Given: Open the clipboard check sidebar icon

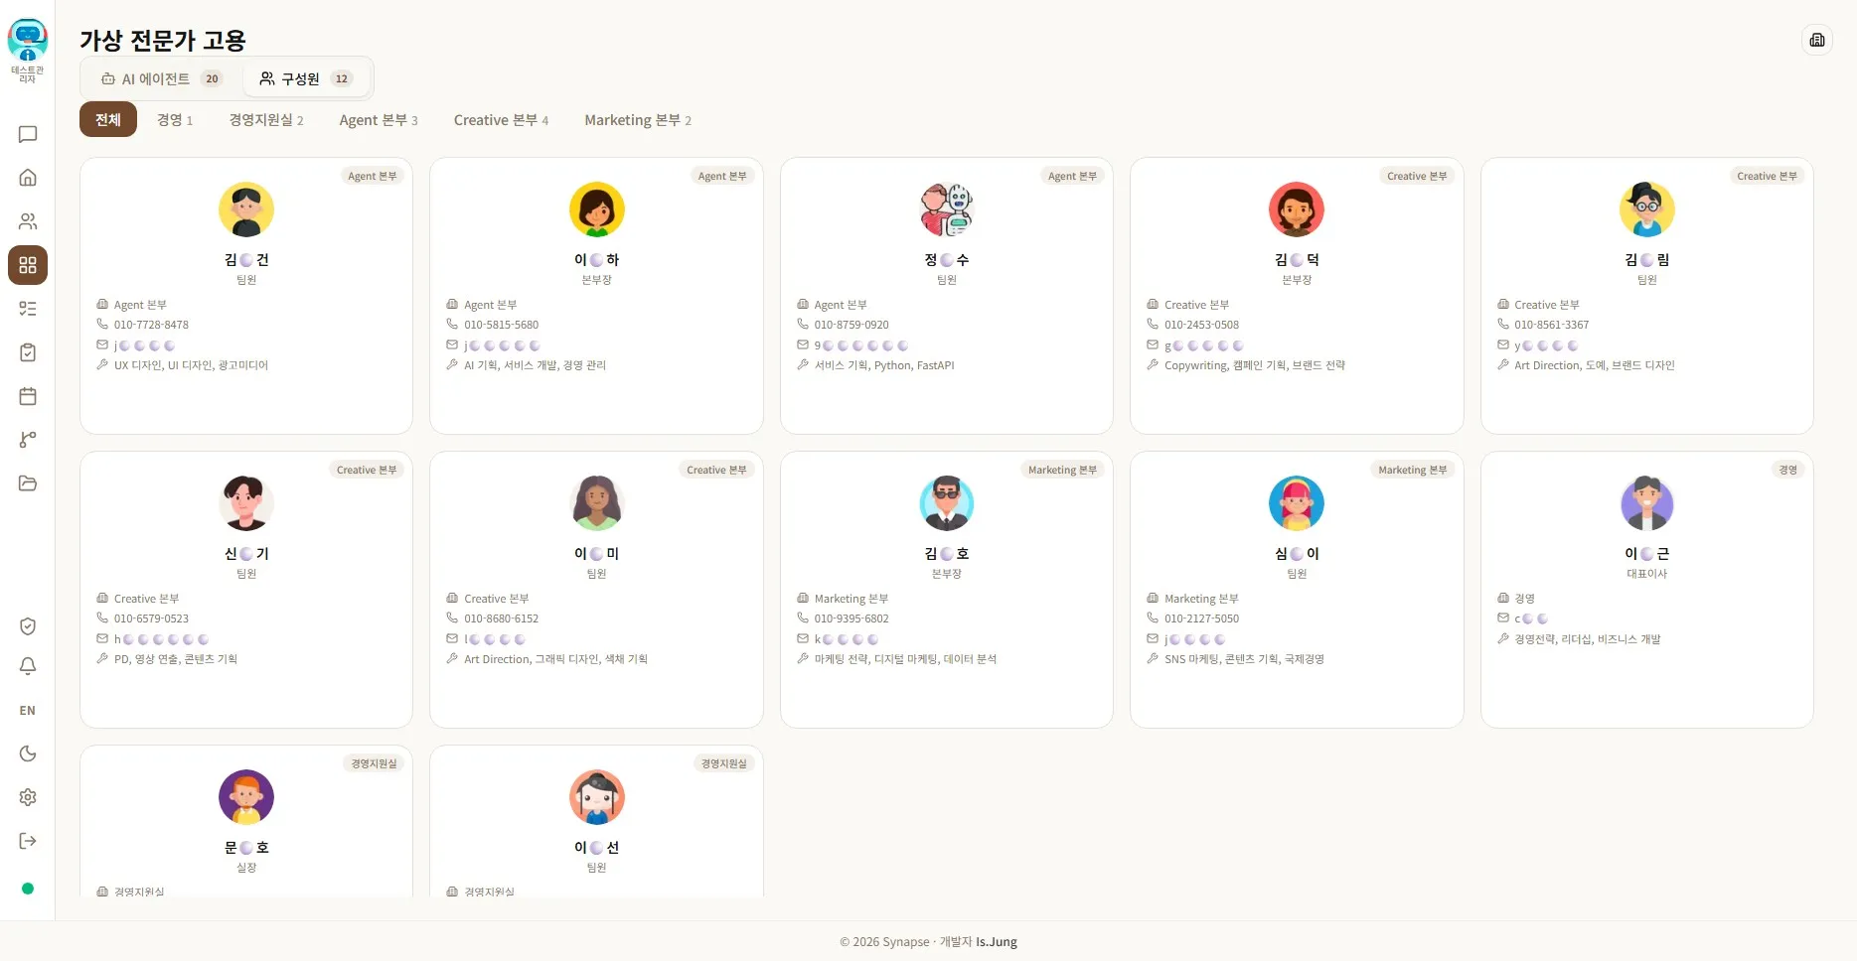Looking at the screenshot, I should (28, 352).
